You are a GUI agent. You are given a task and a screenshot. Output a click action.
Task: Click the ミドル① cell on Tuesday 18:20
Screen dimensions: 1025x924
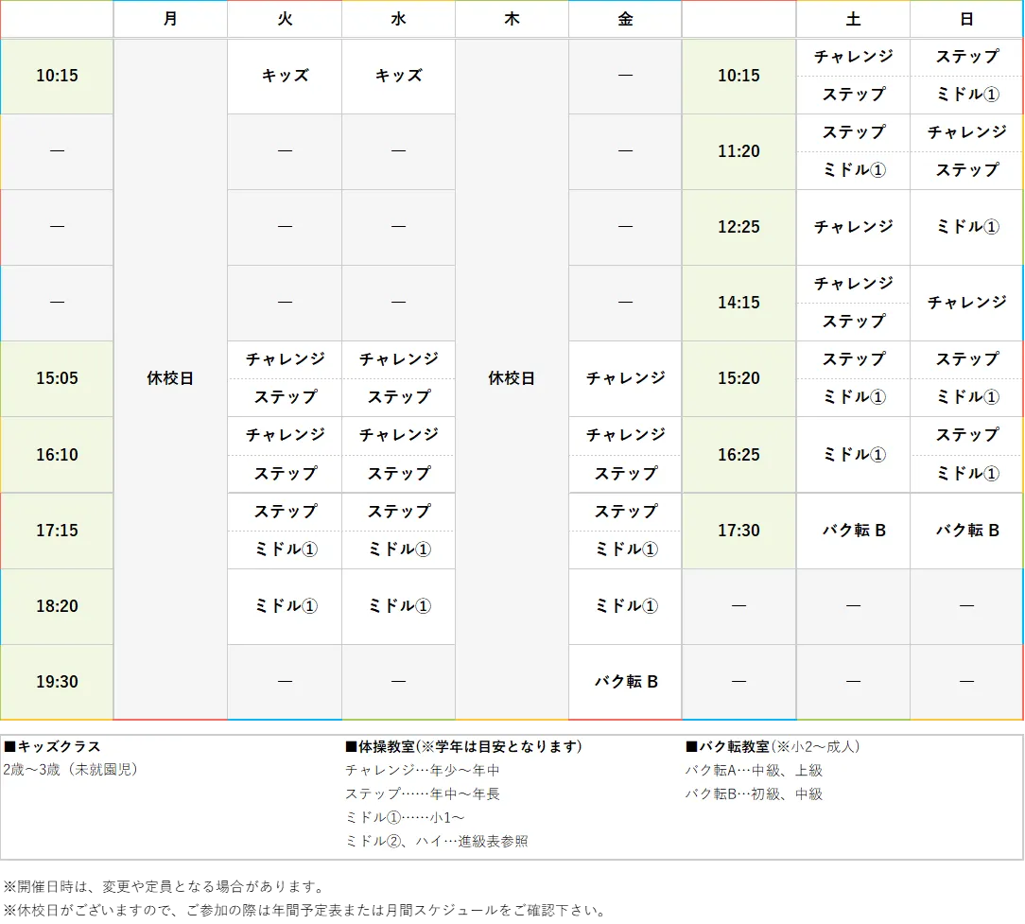pos(284,606)
